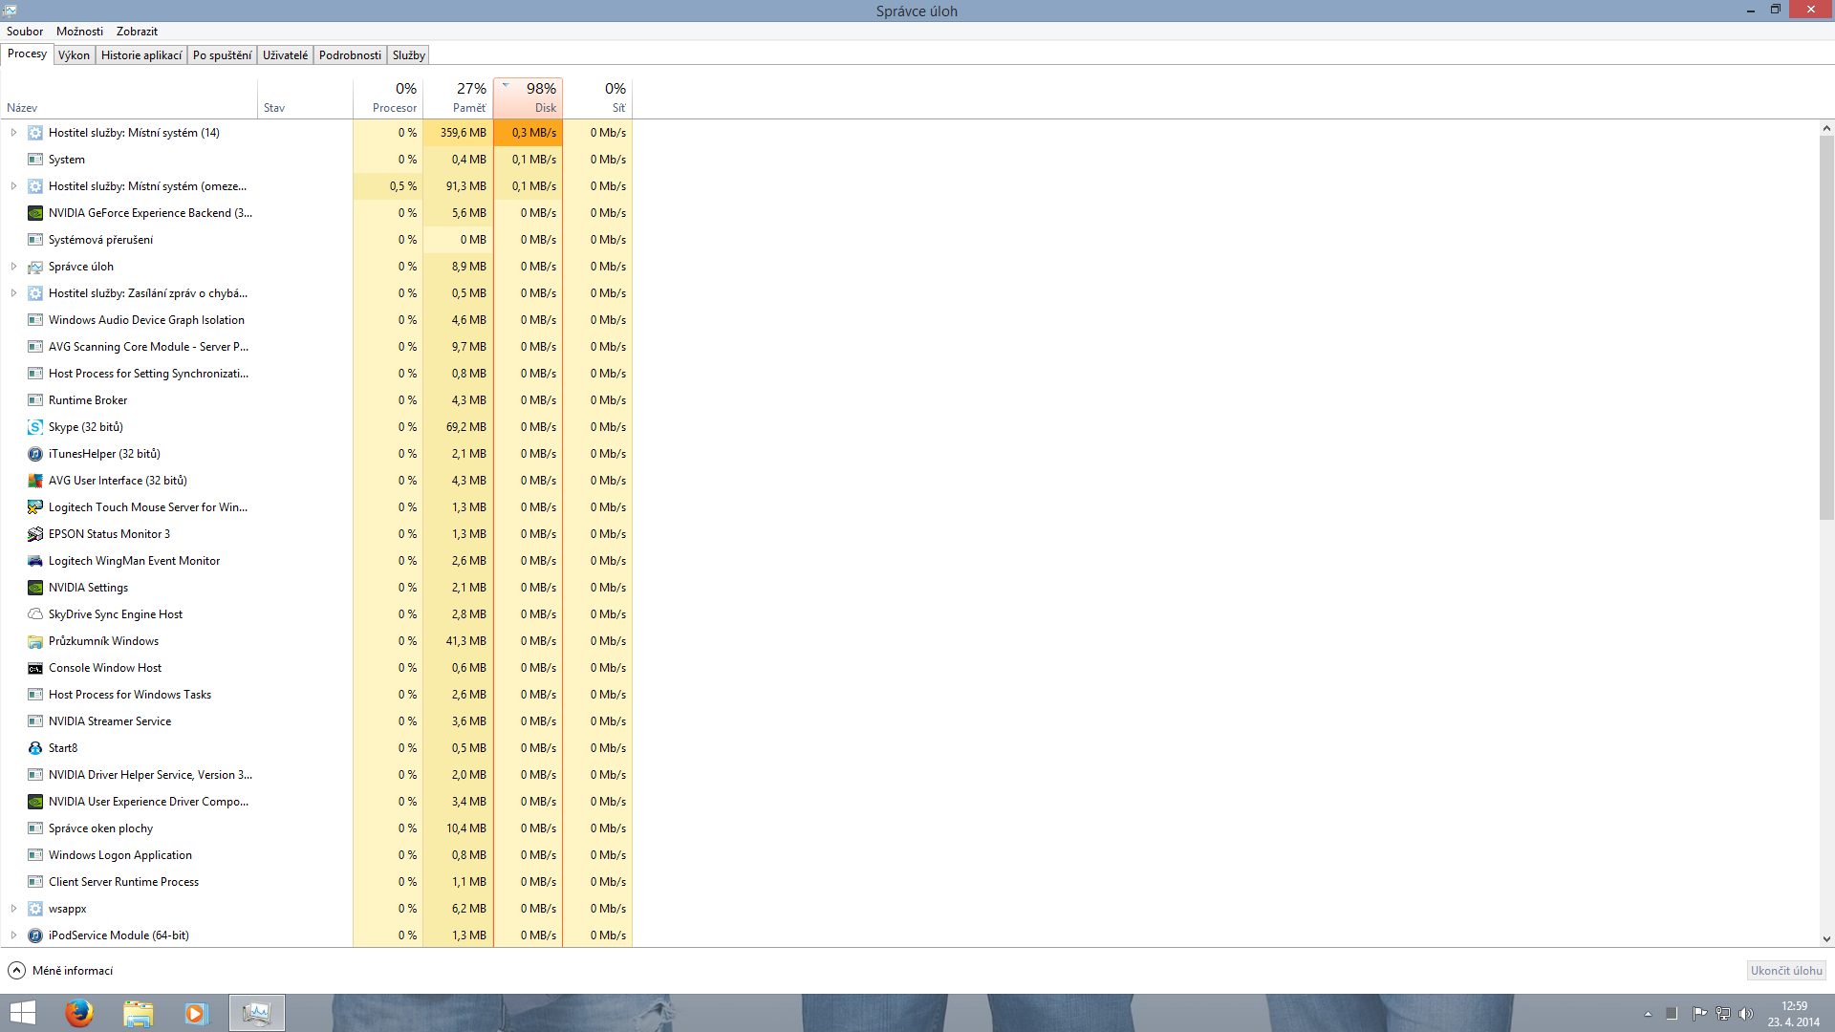Expand the wsappx process group
1835x1032 pixels.
point(13,909)
